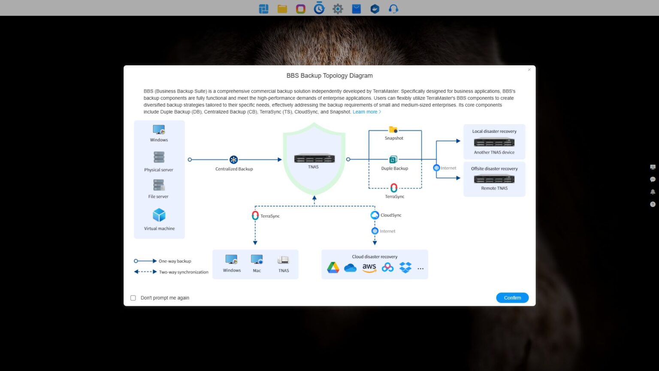The image size is (659, 371).
Task: Select the Centralized Backup icon
Action: tap(233, 159)
